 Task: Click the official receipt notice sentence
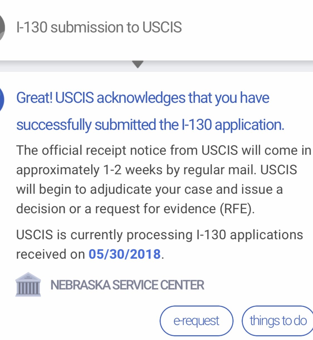click(x=164, y=150)
